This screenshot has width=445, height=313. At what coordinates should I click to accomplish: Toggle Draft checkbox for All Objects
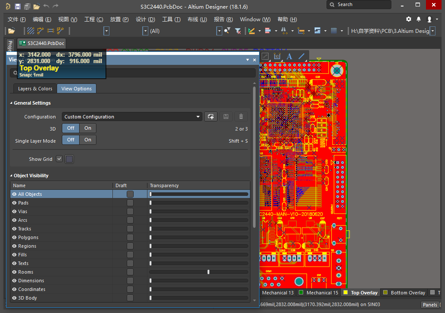click(130, 194)
